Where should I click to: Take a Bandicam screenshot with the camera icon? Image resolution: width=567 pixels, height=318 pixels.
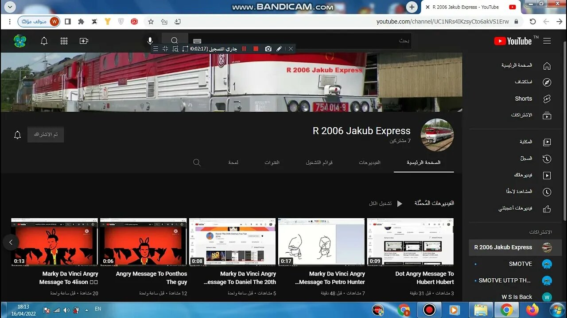point(268,49)
